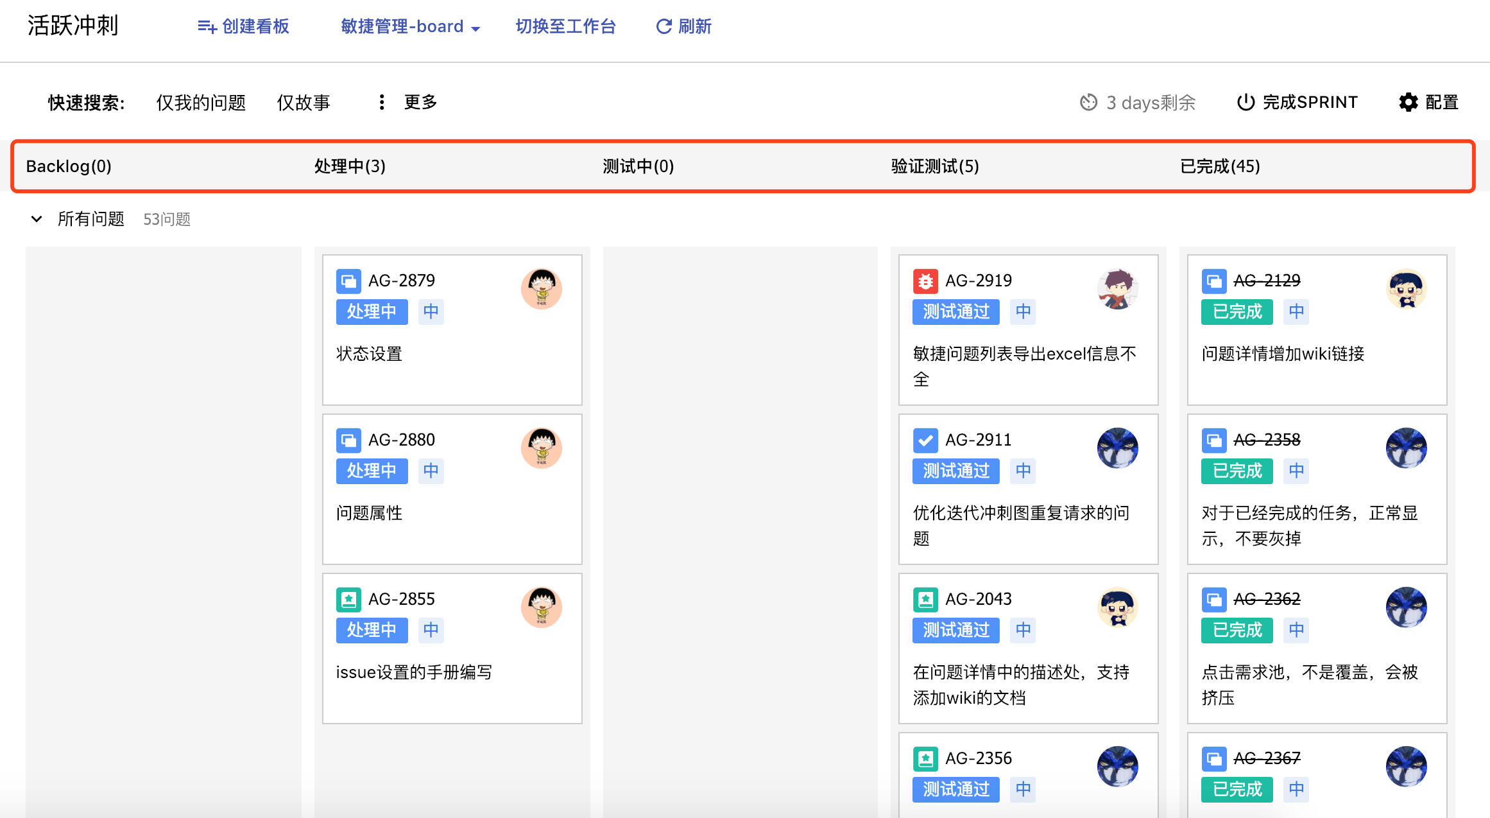Click the green story icon on AG-2043
Image resolution: width=1490 pixels, height=818 pixels.
(925, 599)
